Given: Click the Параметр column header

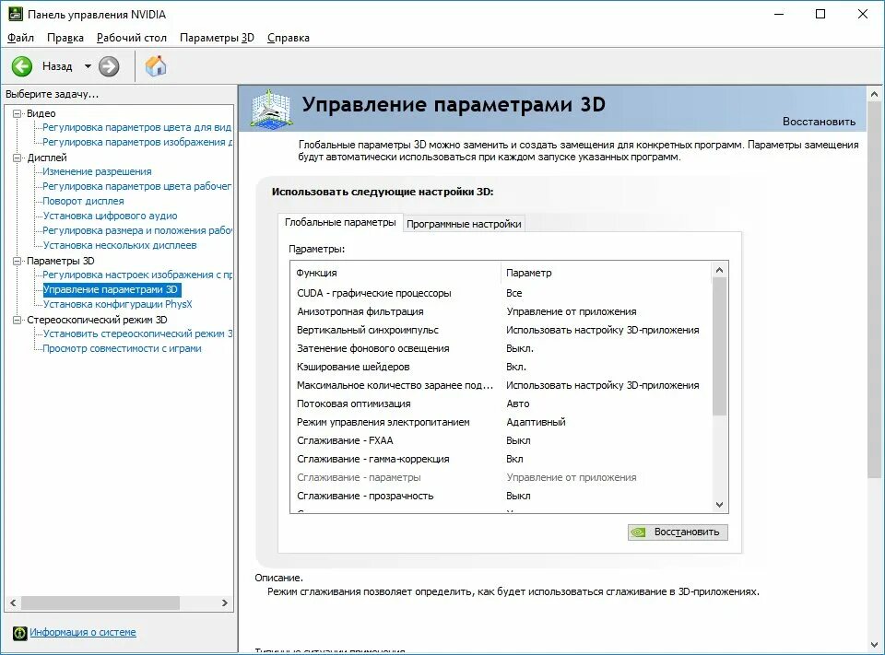Looking at the screenshot, I should 607,273.
